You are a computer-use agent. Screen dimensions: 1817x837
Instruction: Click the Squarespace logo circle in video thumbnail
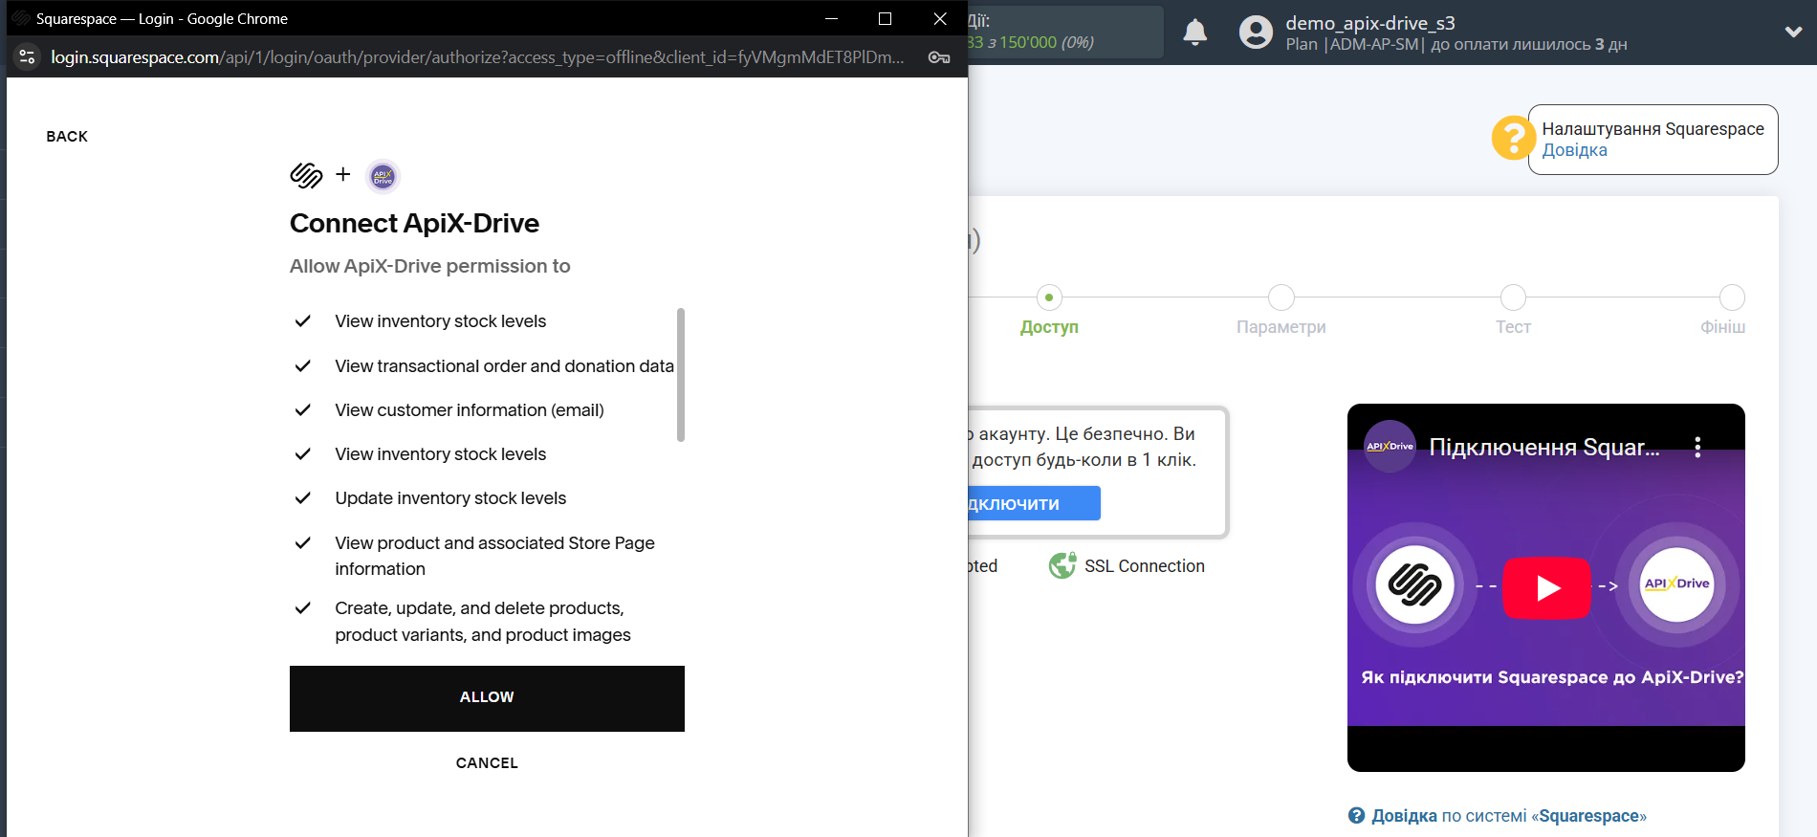[x=1414, y=584]
